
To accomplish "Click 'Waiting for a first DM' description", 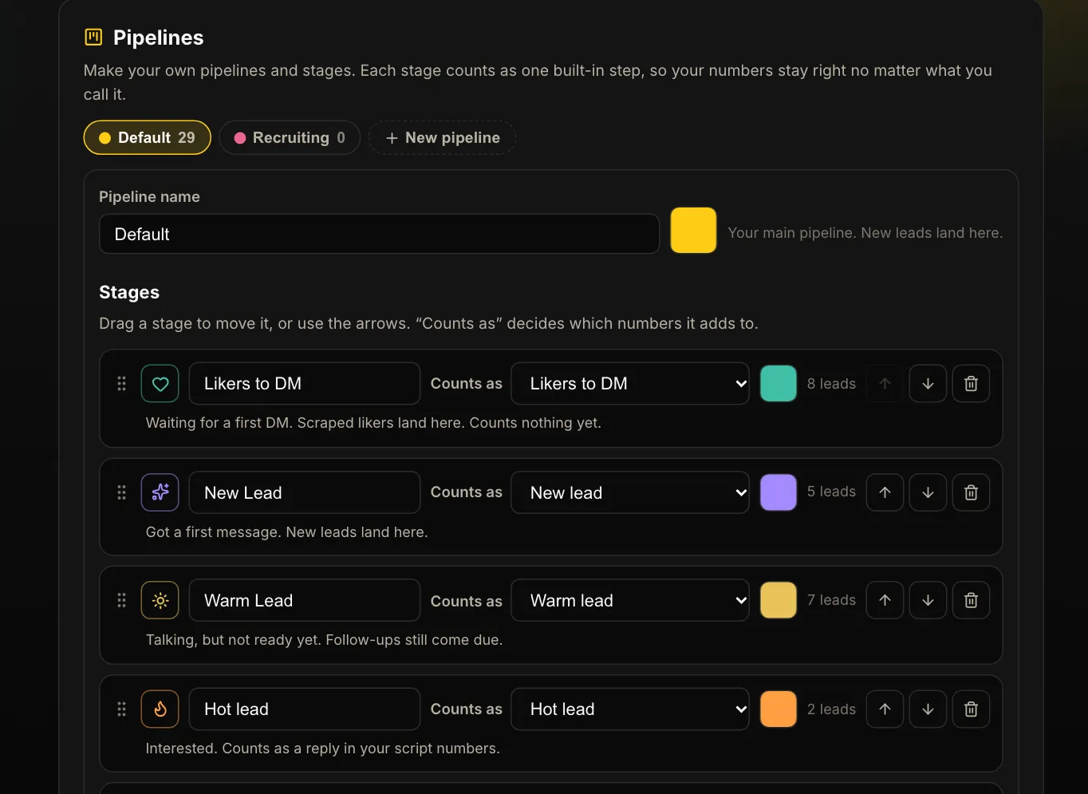I will click(x=373, y=423).
